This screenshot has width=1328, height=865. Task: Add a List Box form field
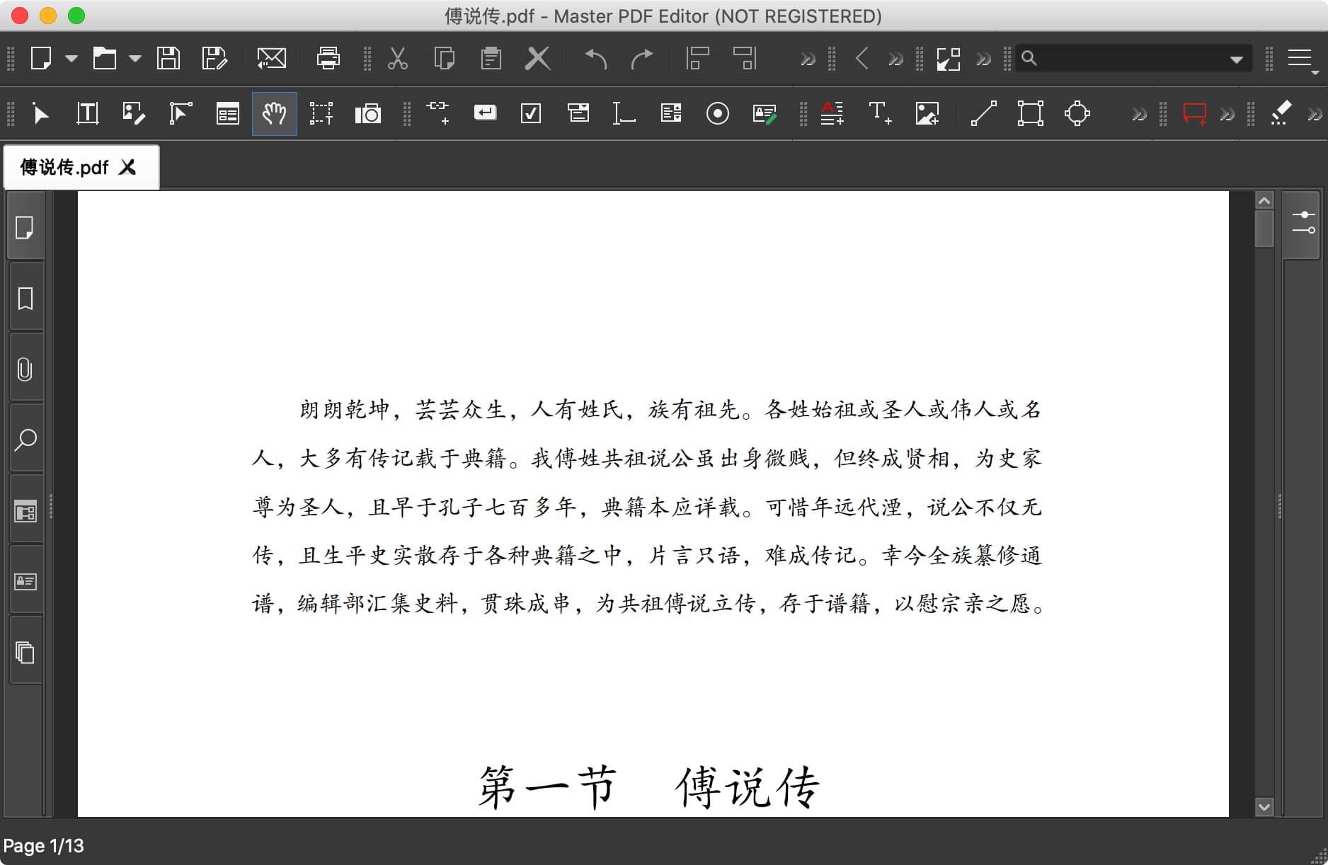pos(671,113)
